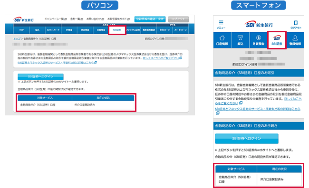309x188 pixels.
Task: Select カードローン in the PC navigation bar
Action: [181, 30]
